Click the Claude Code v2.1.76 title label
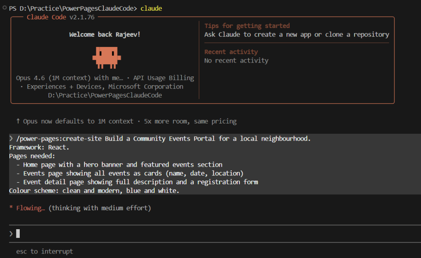The width and height of the screenshot is (421, 258). click(62, 17)
